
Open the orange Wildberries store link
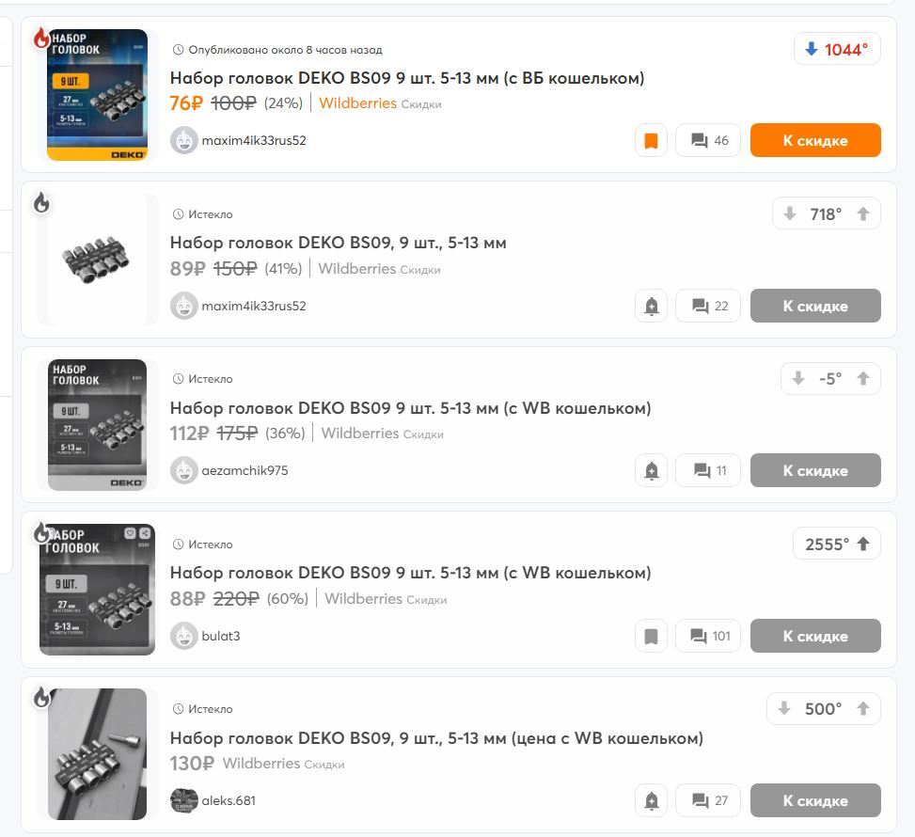pyautogui.click(x=357, y=103)
